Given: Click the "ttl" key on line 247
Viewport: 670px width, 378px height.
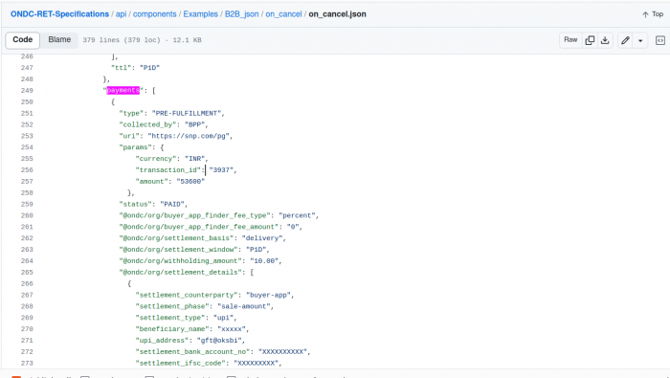Looking at the screenshot, I should pos(122,68).
